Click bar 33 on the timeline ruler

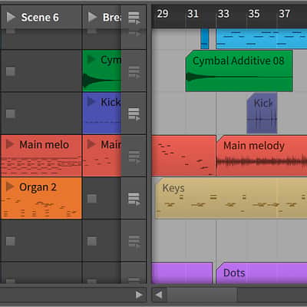point(223,14)
